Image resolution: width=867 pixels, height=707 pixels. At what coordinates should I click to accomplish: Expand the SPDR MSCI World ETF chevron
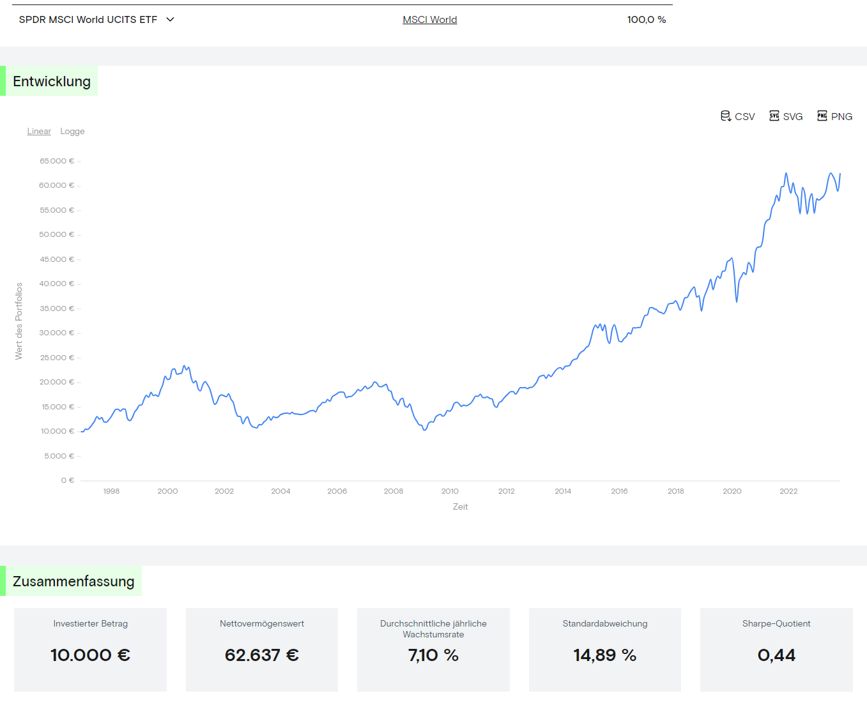(171, 20)
